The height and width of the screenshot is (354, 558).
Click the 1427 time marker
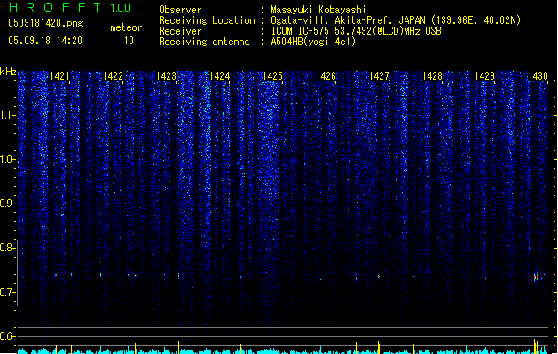coord(379,76)
